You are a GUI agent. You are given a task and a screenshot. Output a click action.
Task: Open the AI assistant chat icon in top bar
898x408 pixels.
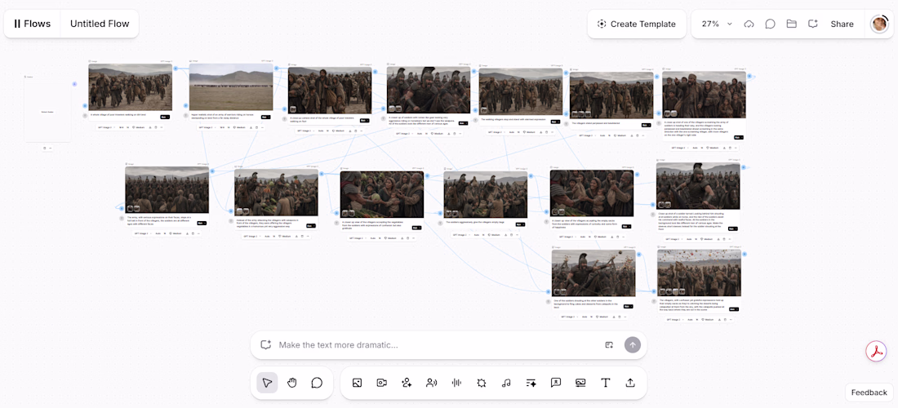click(x=812, y=24)
